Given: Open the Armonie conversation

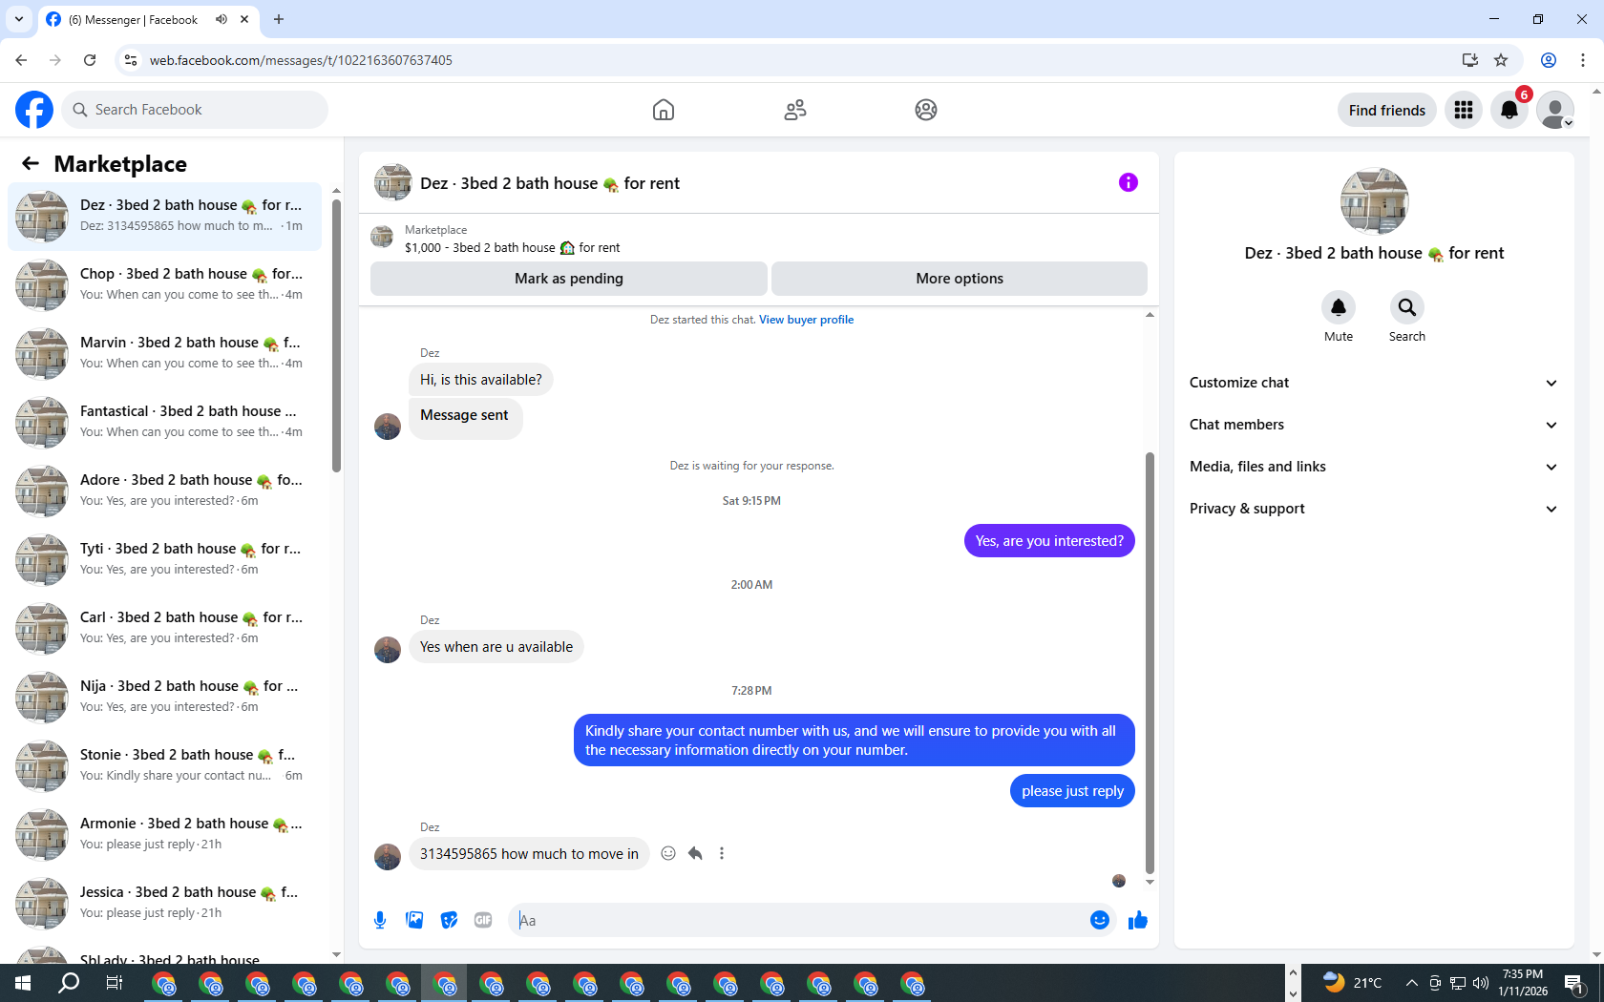Looking at the screenshot, I should pos(164,834).
